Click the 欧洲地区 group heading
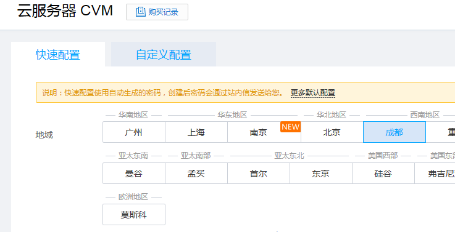455x232 pixels. click(x=133, y=197)
